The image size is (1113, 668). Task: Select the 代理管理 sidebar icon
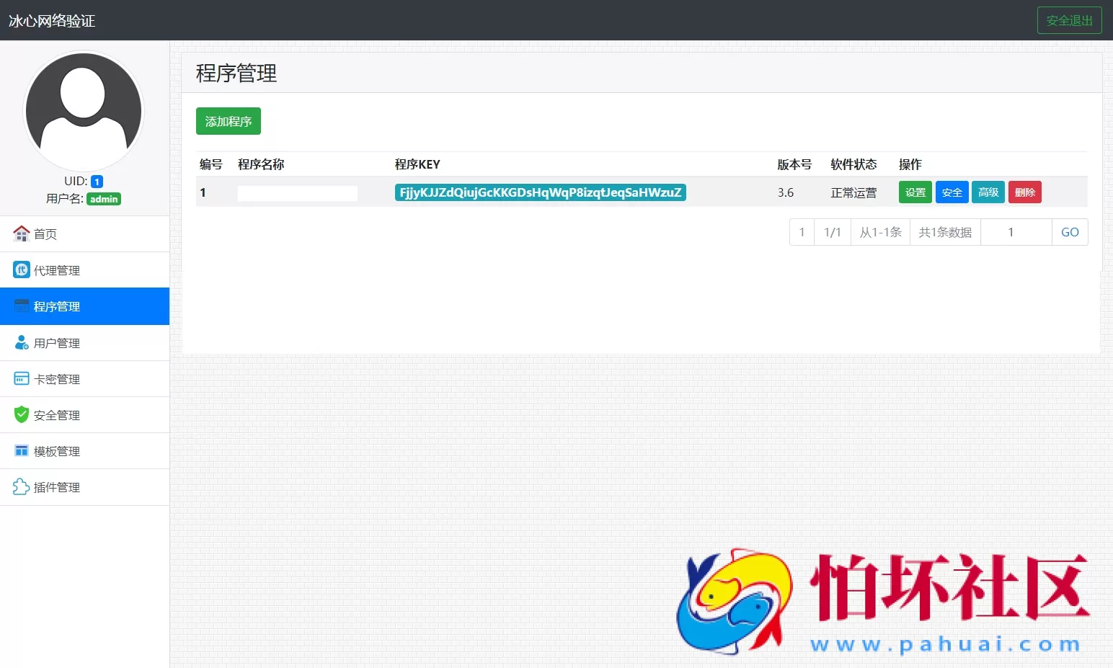pyautogui.click(x=21, y=270)
